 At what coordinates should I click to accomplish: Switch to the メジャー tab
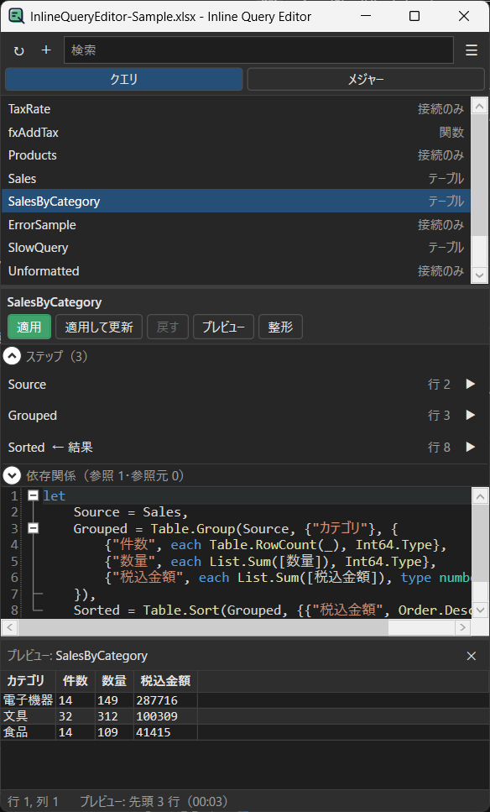click(x=365, y=79)
